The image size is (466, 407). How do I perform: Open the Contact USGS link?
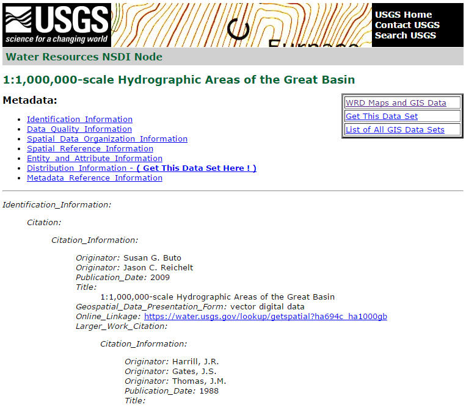coord(407,25)
